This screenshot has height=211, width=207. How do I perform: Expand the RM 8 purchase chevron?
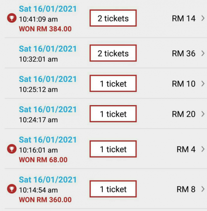pos(203,189)
